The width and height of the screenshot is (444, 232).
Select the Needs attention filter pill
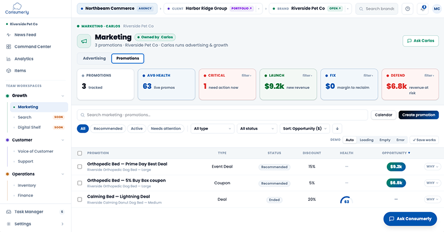165,129
